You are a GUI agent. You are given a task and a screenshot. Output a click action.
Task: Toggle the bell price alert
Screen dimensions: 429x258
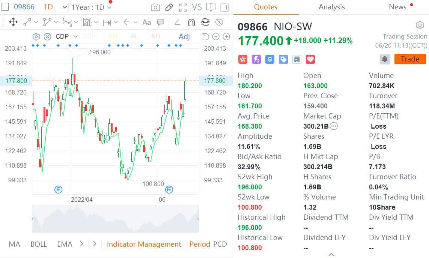pyautogui.click(x=384, y=59)
